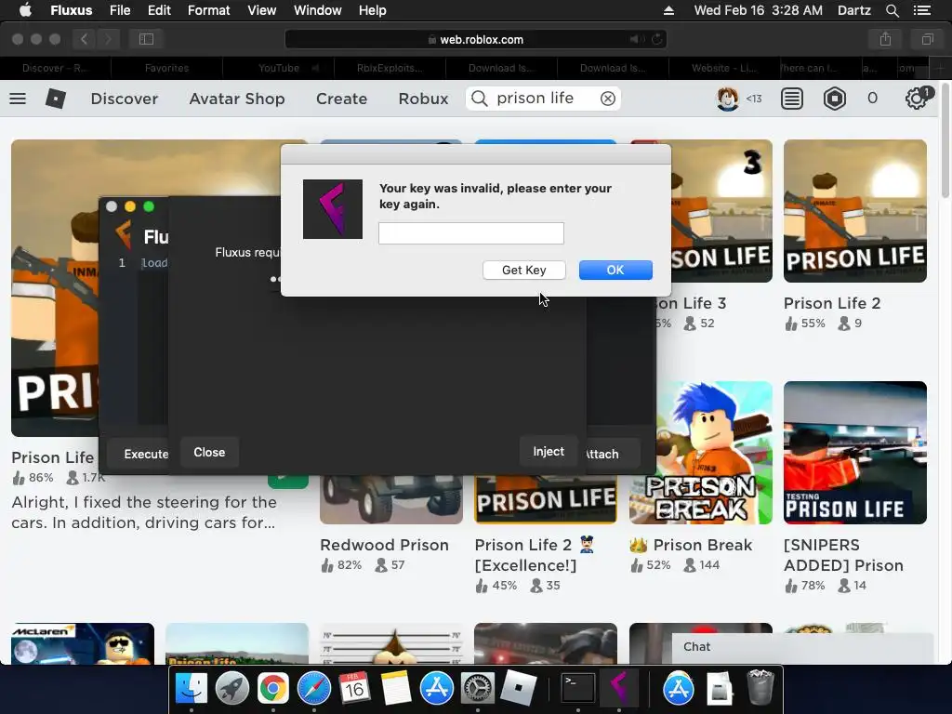Open the Robux page
The width and height of the screenshot is (952, 714).
[423, 99]
